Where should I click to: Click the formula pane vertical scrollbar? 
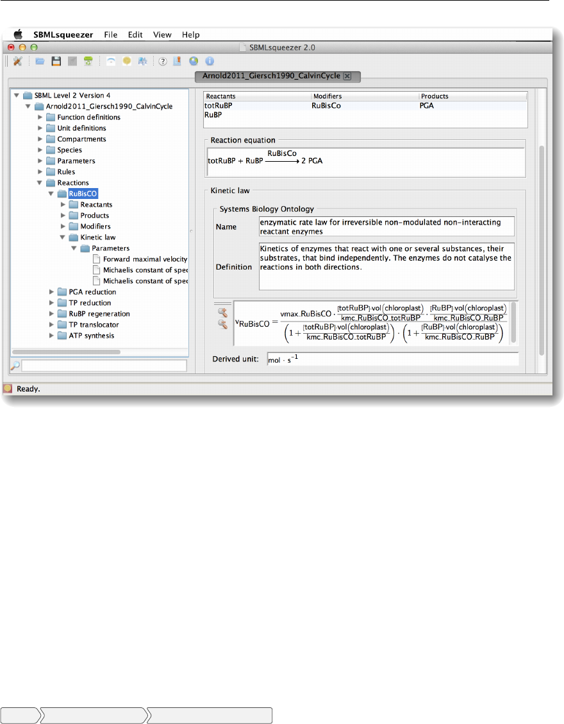pos(513,322)
